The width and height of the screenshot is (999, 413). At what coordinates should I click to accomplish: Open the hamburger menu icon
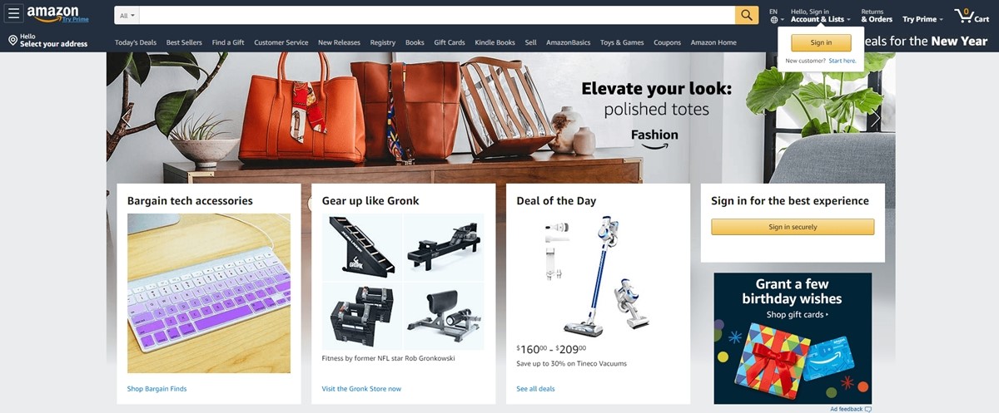[13, 14]
